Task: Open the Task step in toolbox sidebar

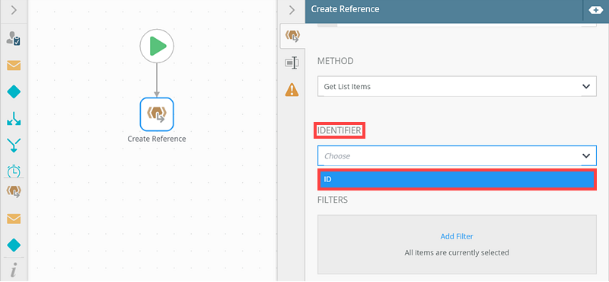Action: pyautogui.click(x=14, y=39)
